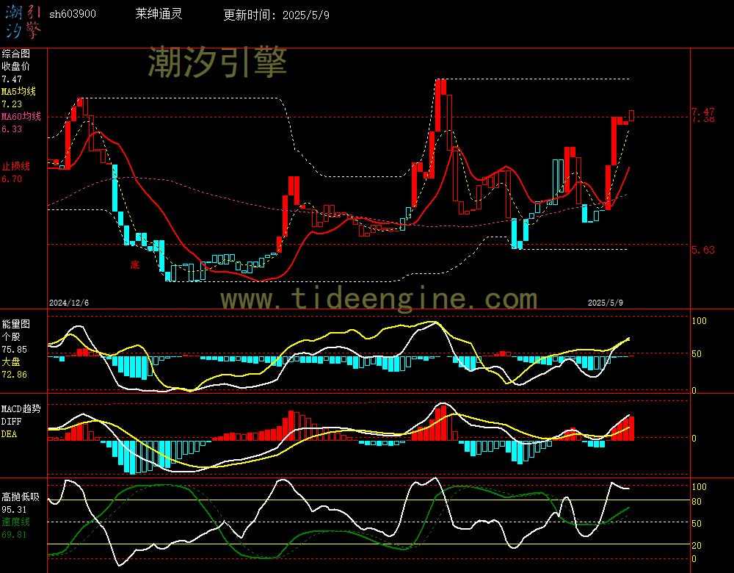Click the update time 更新时间: 2025/5/9
This screenshot has width=734, height=573.
(276, 15)
